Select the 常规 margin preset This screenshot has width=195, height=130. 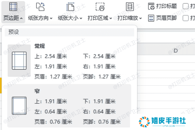(x=69, y=61)
